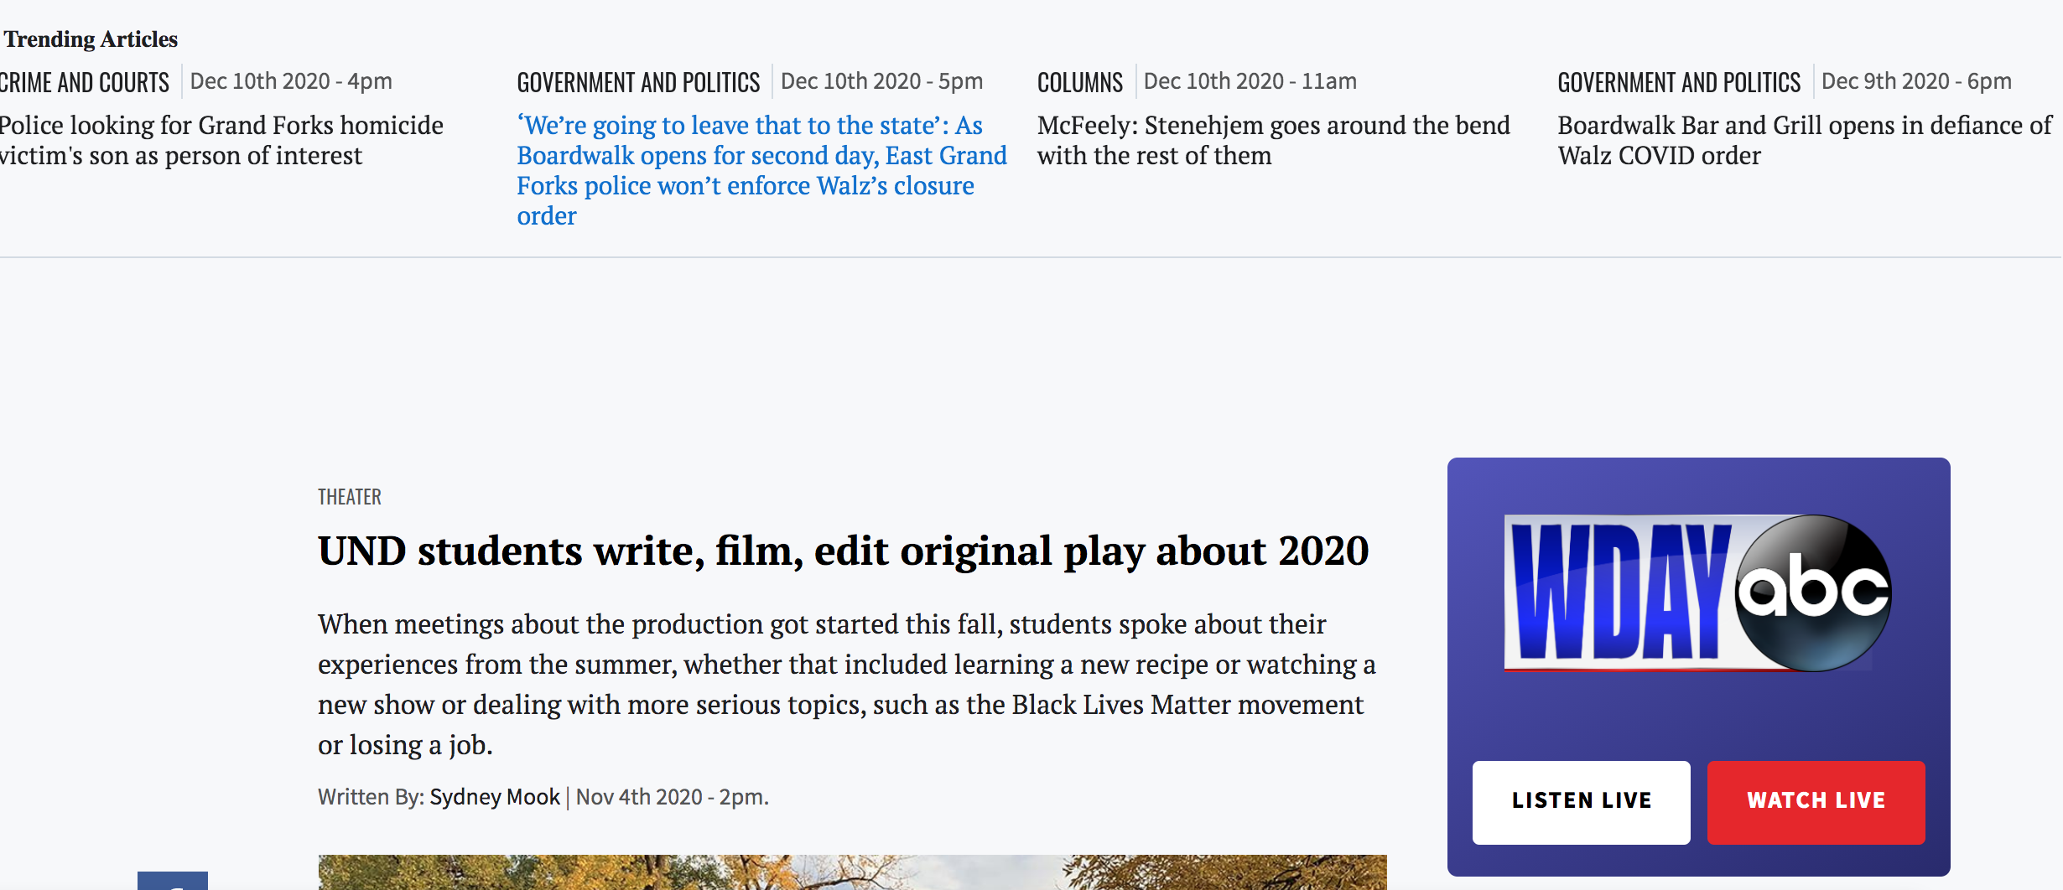2063x890 pixels.
Task: Click the article summary paragraph
Action: (x=846, y=684)
